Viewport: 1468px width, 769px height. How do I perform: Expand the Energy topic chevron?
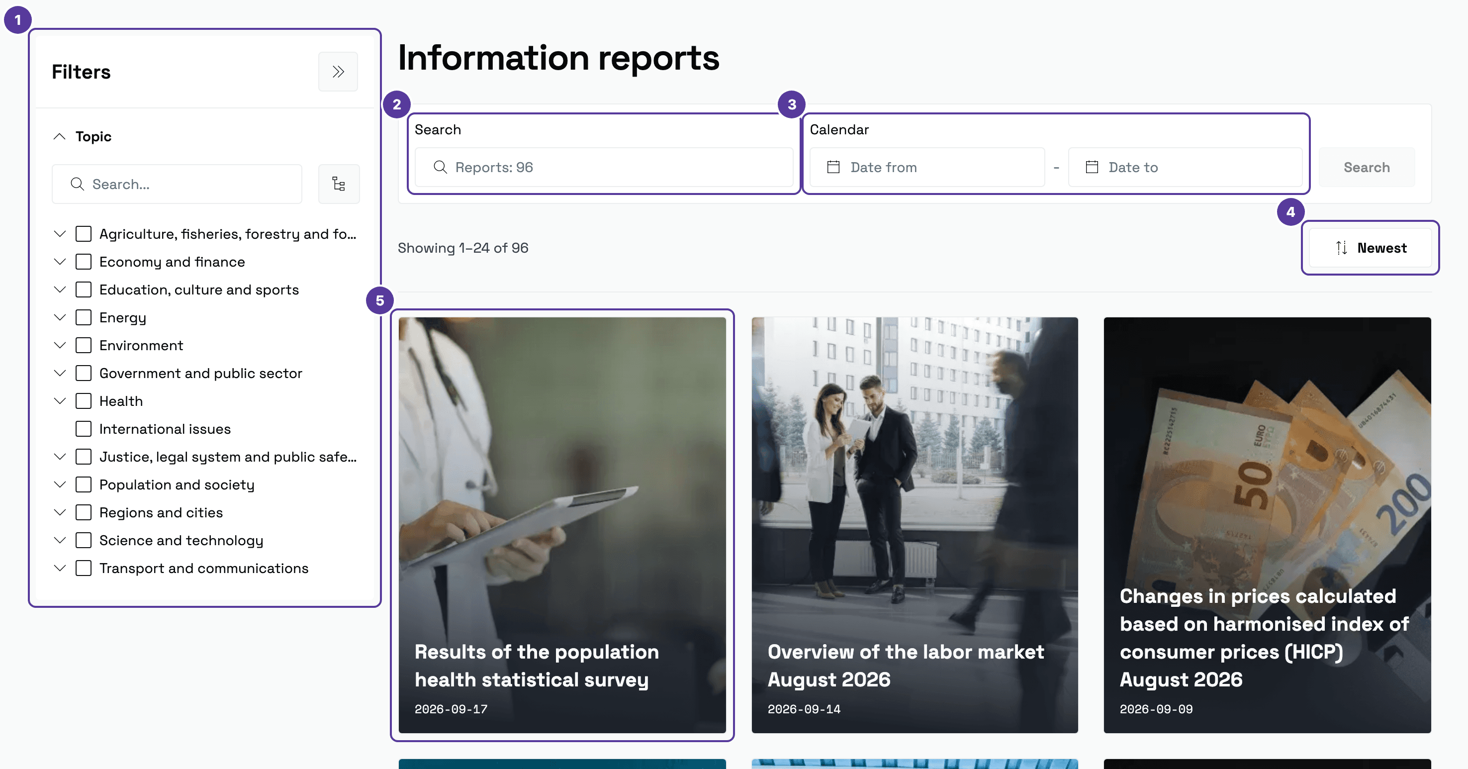[60, 317]
